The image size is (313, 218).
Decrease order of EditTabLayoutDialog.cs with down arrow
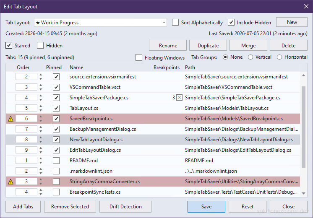pos(41,152)
